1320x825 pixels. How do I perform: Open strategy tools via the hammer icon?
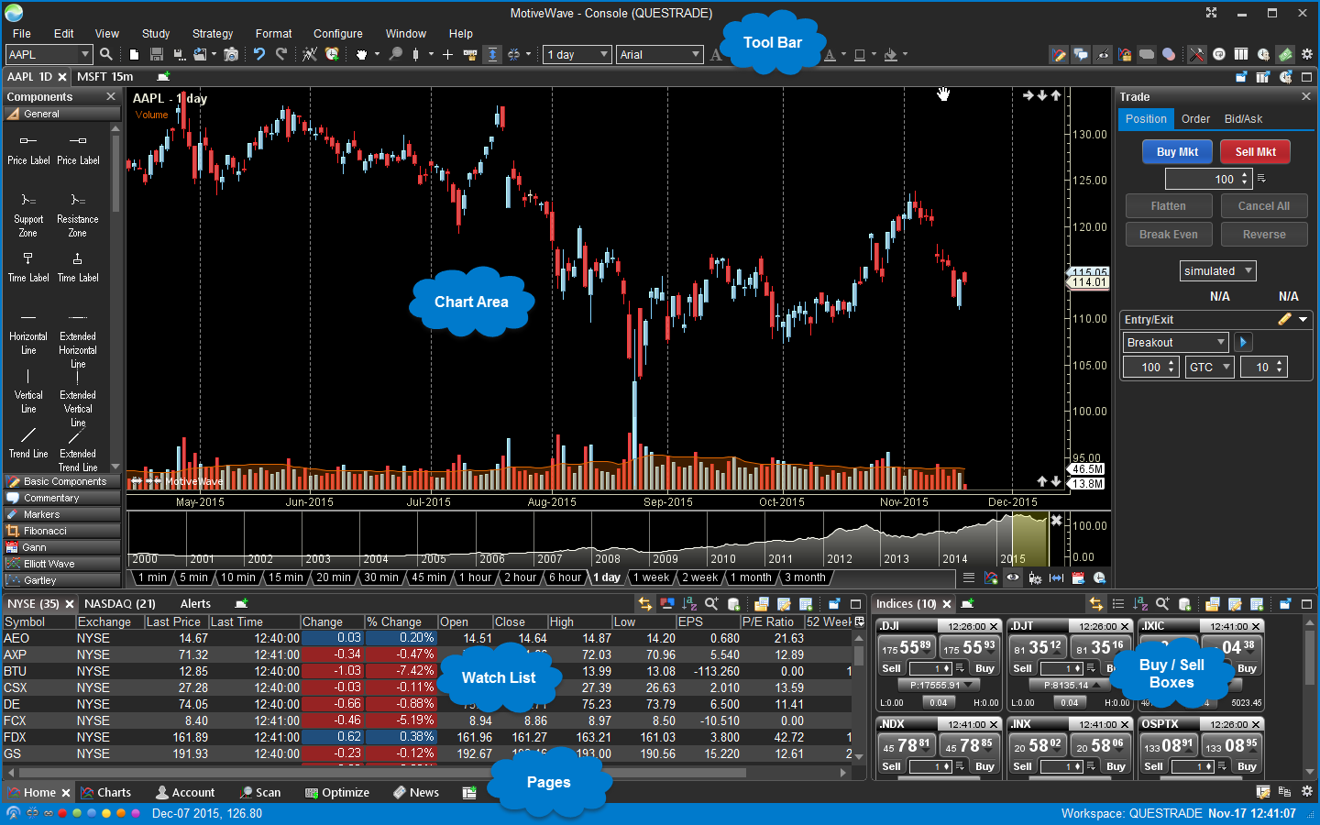click(x=1197, y=54)
